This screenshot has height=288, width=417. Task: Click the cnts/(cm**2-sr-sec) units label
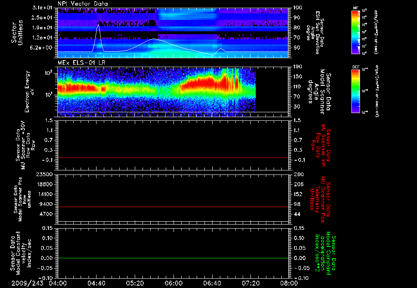tap(376, 32)
